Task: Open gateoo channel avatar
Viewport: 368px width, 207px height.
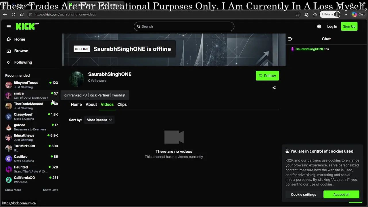Action: pyautogui.click(x=9, y=127)
